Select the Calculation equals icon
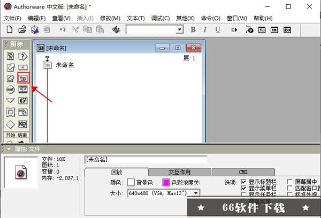This screenshot has height=218, width=321. tap(22, 67)
